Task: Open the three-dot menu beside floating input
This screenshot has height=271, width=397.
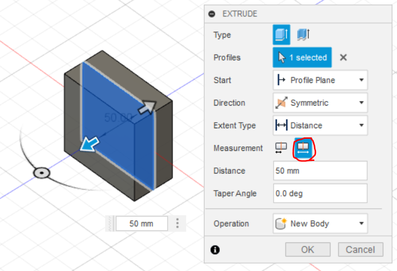Action: [178, 223]
